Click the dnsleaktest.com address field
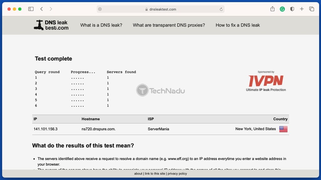This screenshot has height=180, width=321. coord(160,9)
